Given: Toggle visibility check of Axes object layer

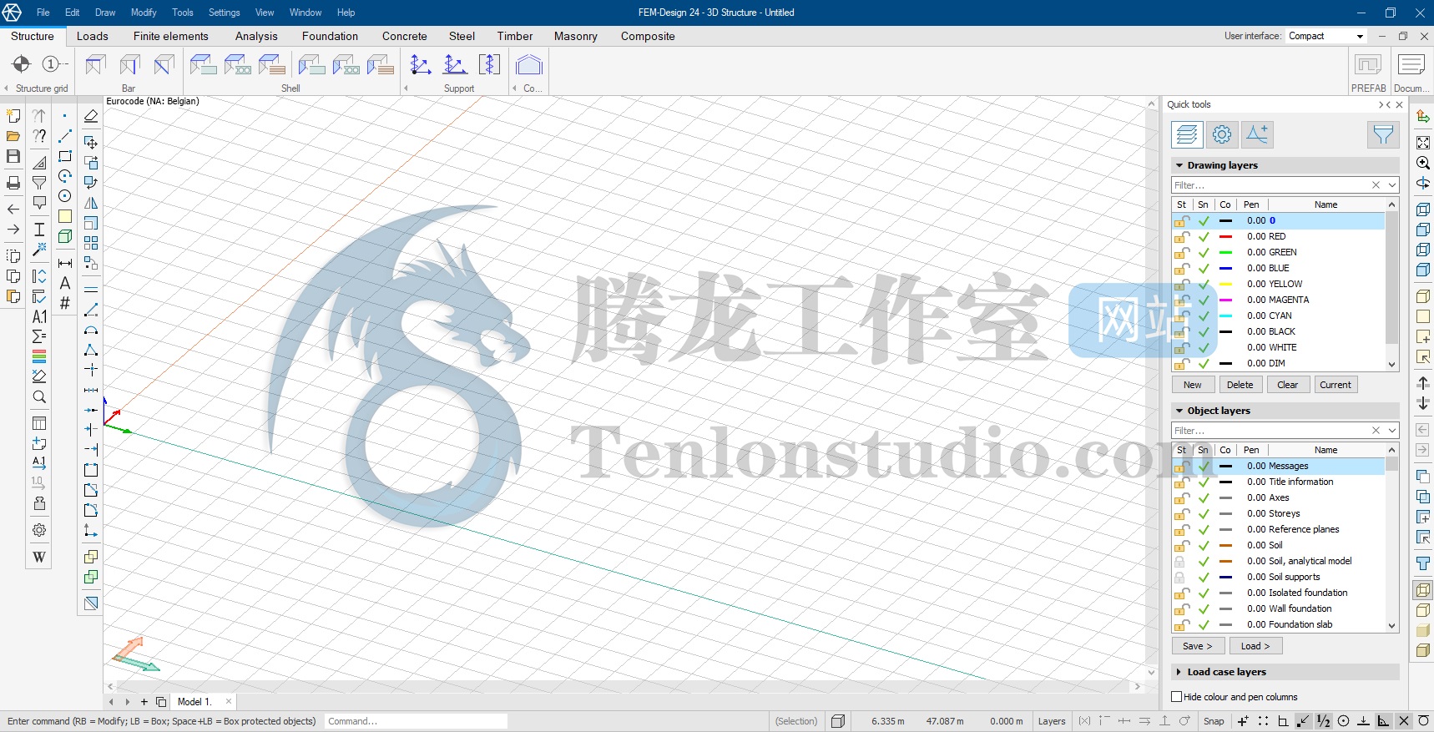Looking at the screenshot, I should point(1204,498).
